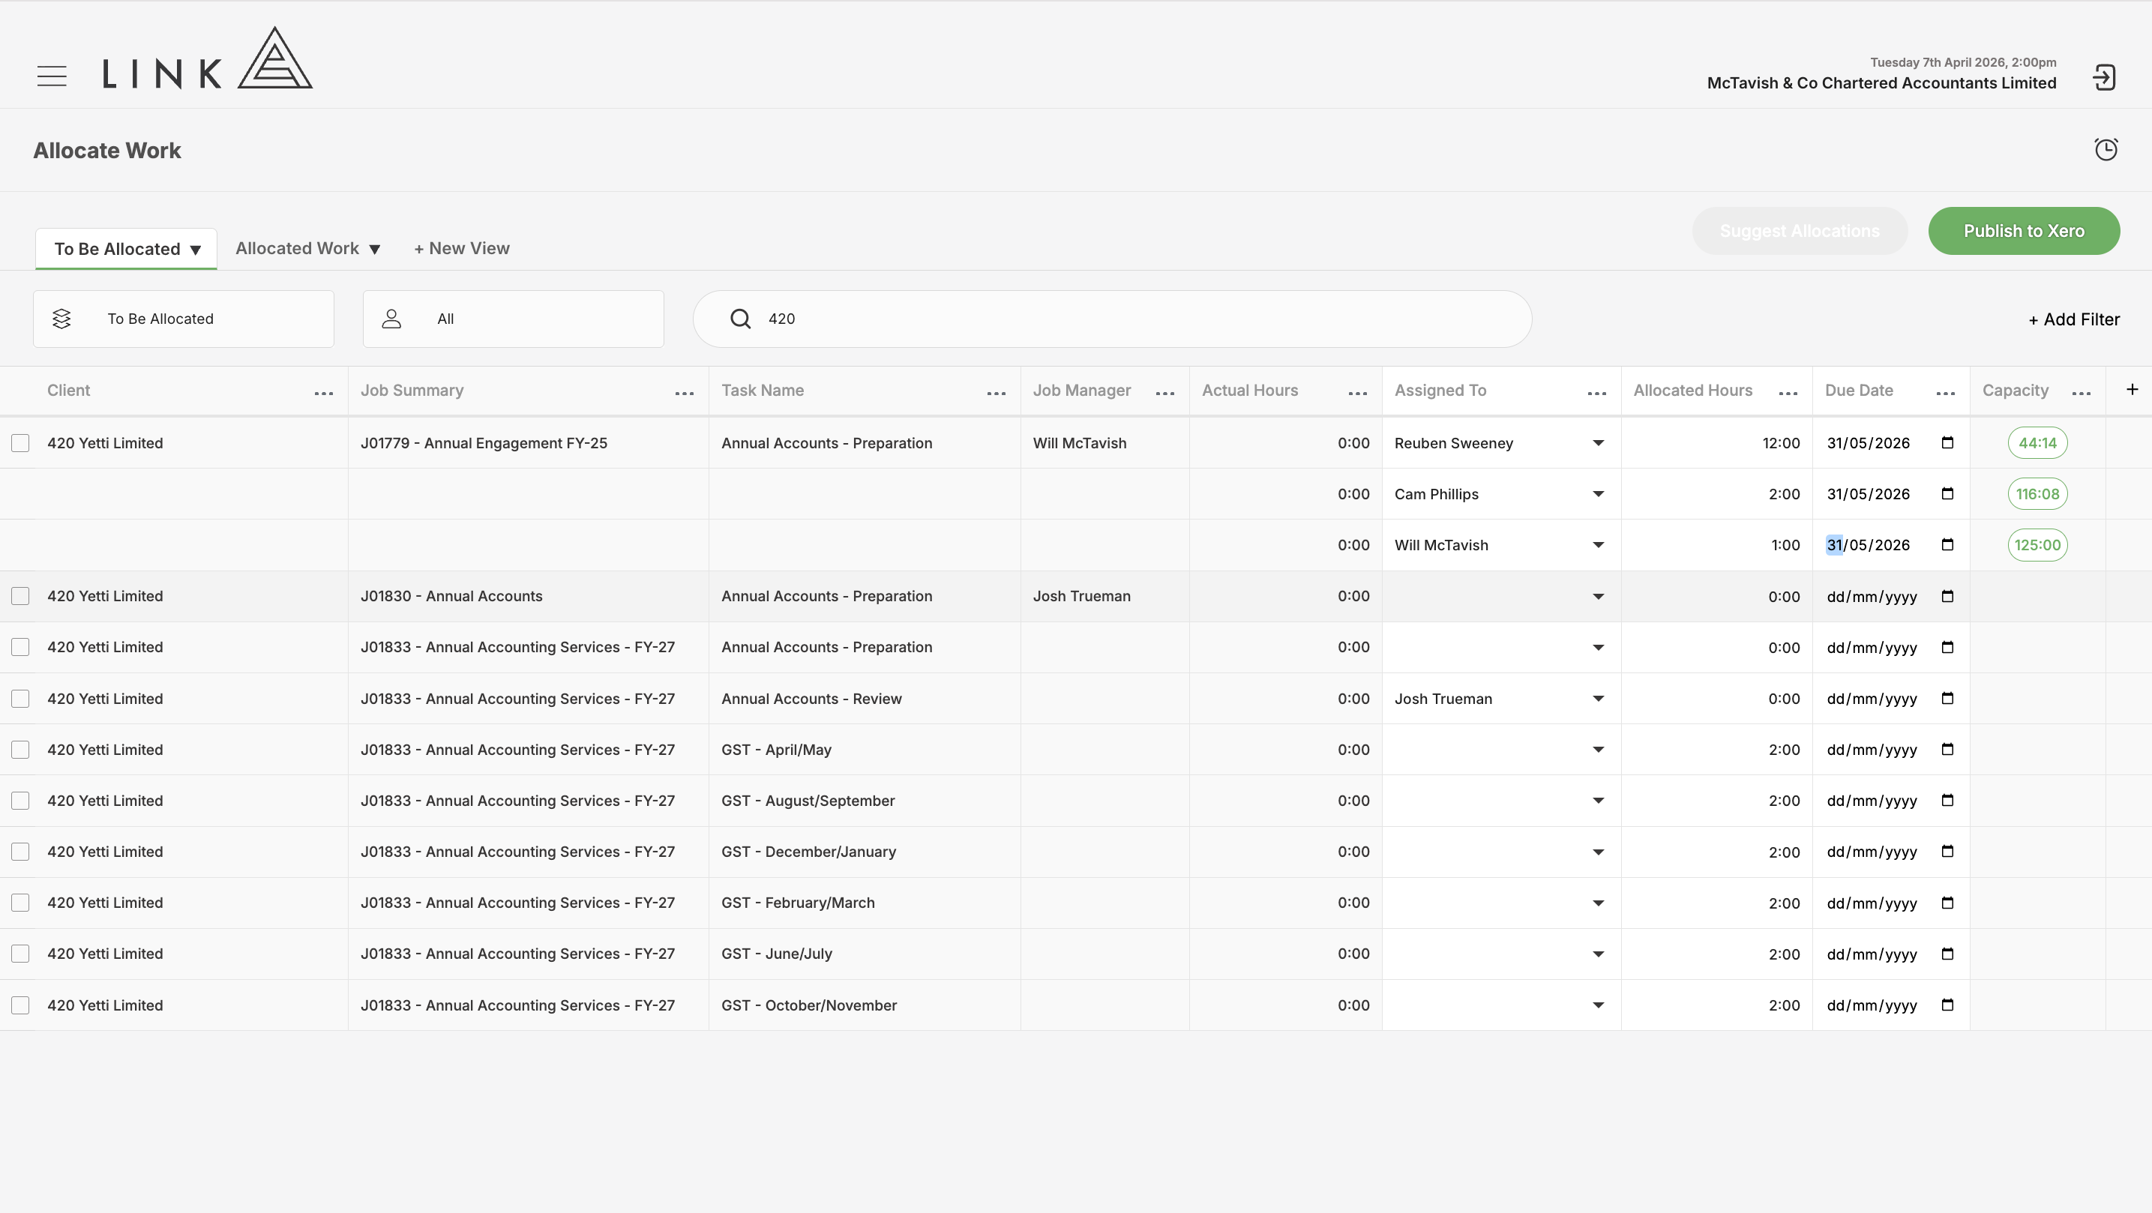Click the sign out icon
This screenshot has width=2152, height=1213.
pos(2103,78)
